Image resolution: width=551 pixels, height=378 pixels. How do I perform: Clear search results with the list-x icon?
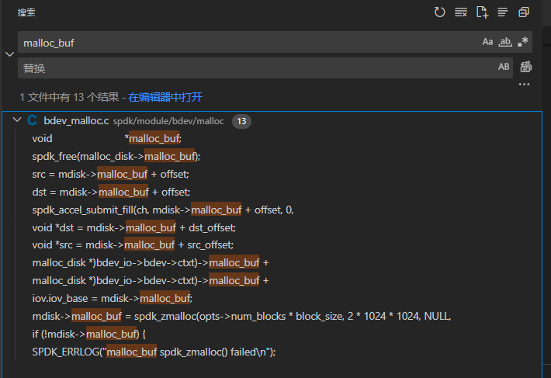pyautogui.click(x=461, y=12)
